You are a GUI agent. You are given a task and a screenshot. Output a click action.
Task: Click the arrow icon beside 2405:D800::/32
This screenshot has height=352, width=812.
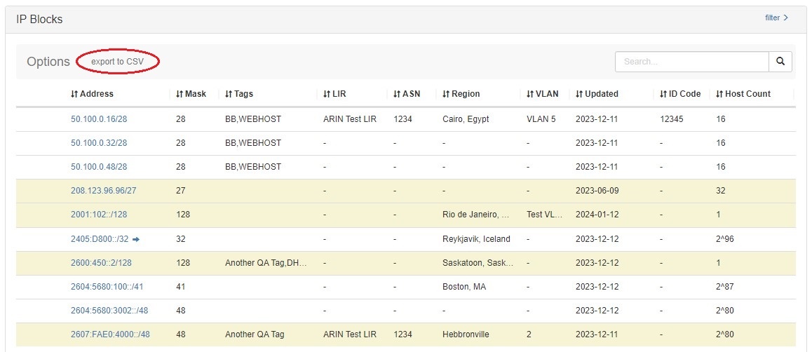[x=136, y=239]
